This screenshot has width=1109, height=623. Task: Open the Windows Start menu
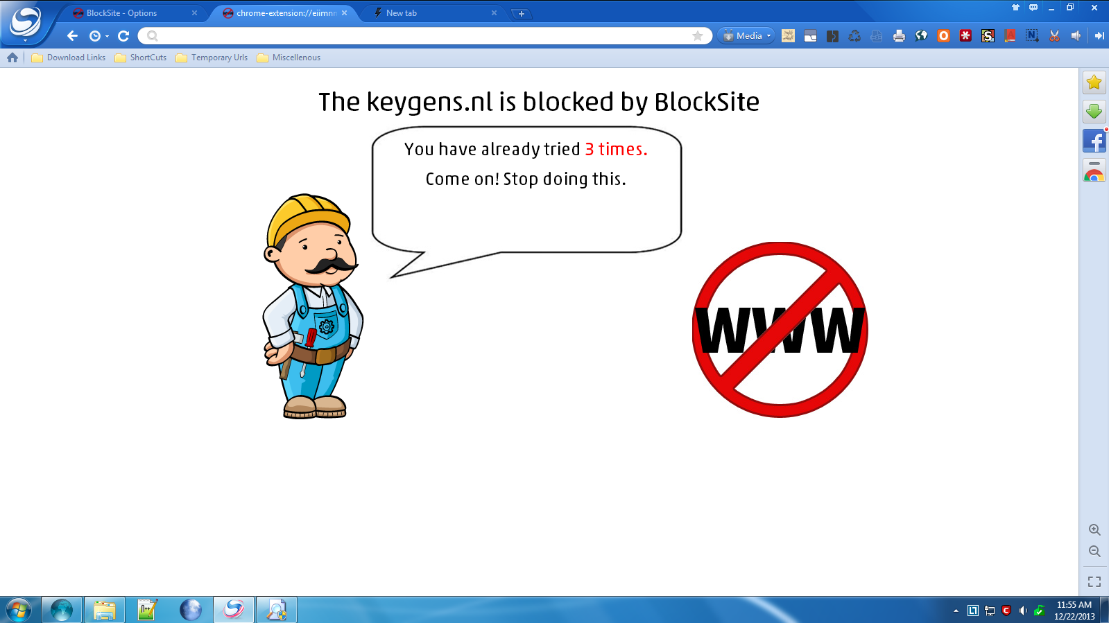[x=19, y=610]
